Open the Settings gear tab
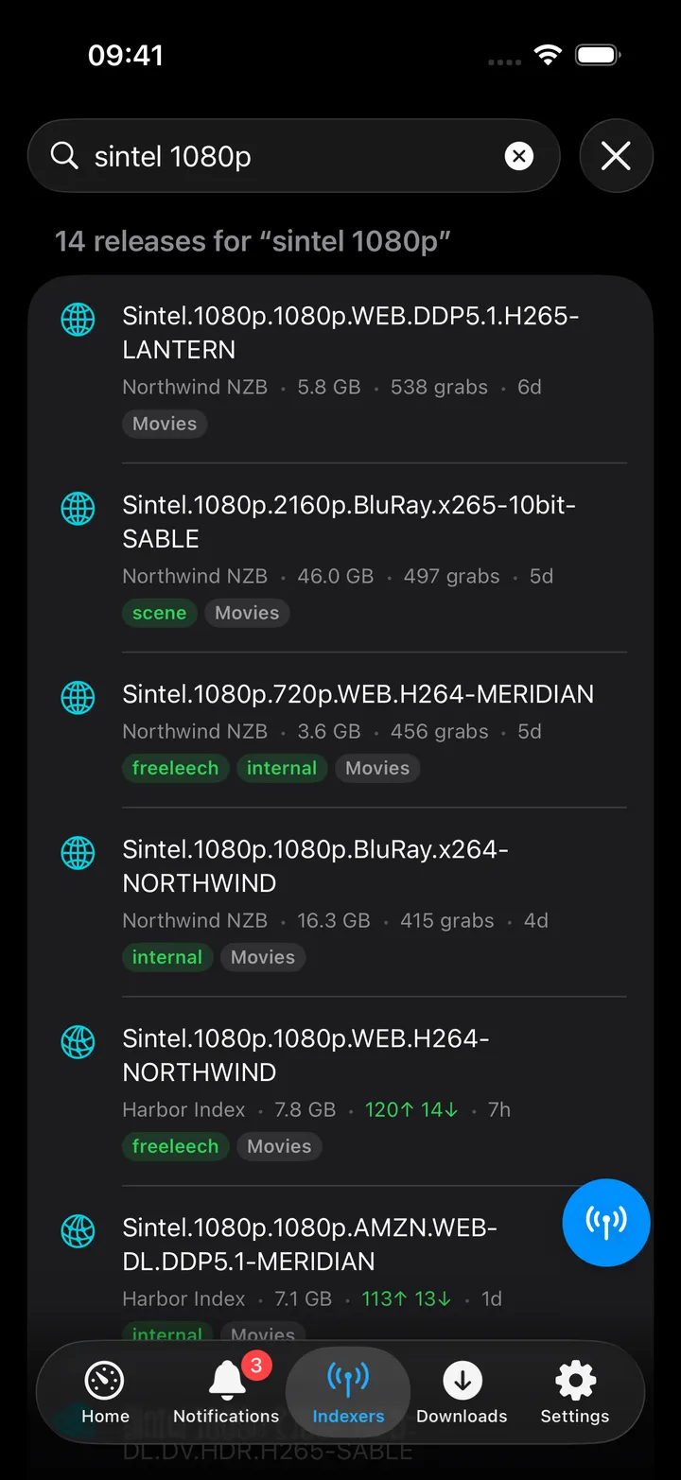 (574, 1393)
